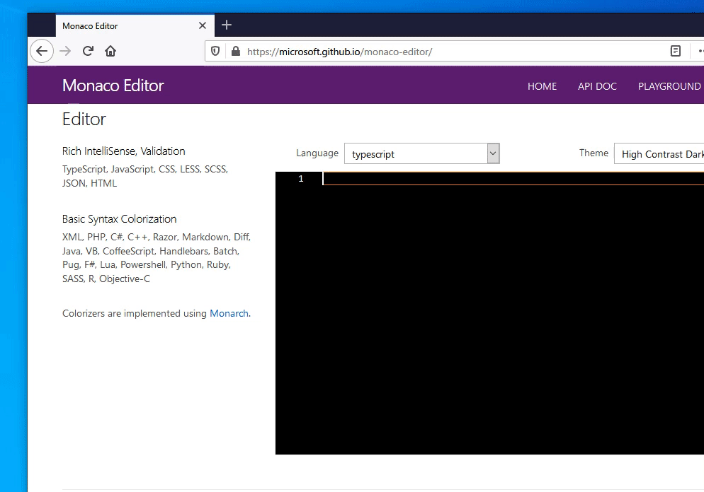704x492 pixels.
Task: Click the Editor heading text
Action: (x=84, y=119)
